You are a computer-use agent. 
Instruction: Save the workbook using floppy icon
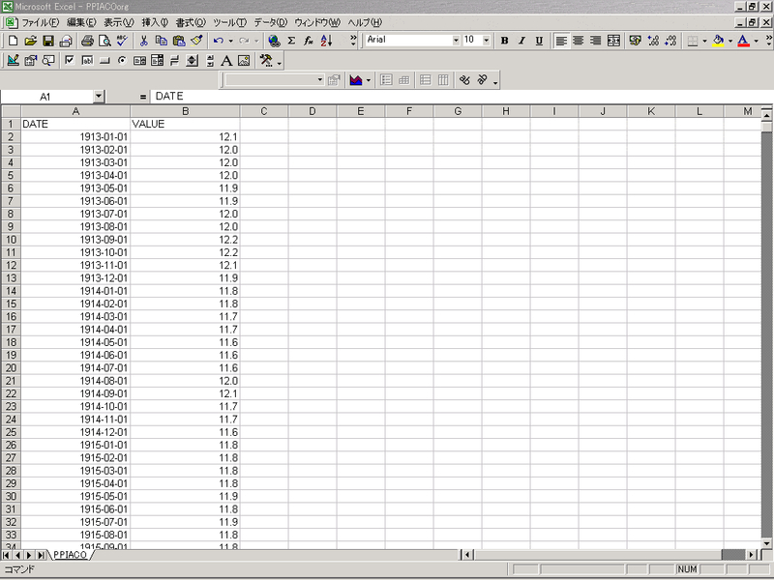click(x=47, y=41)
